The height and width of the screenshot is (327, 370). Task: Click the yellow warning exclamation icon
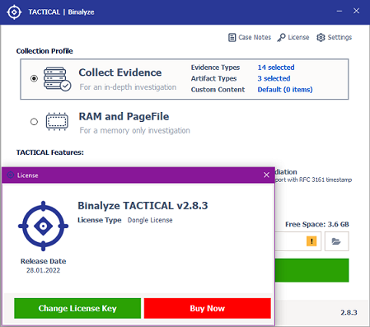point(311,241)
